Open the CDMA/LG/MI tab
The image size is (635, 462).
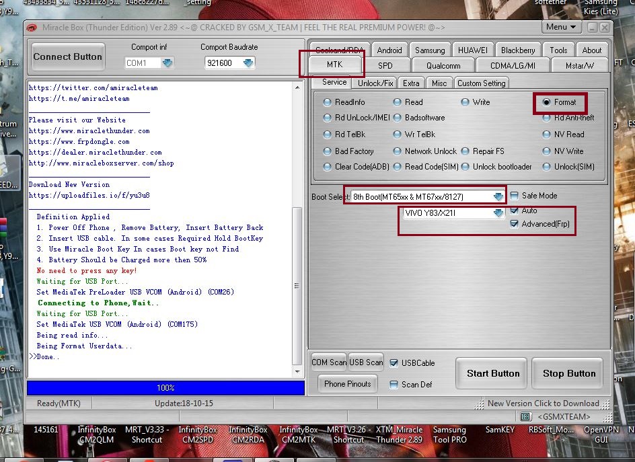(513, 66)
